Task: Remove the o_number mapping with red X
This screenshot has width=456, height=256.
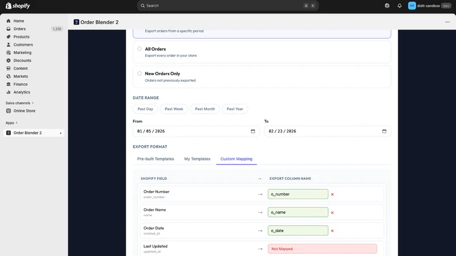Action: [332, 195]
